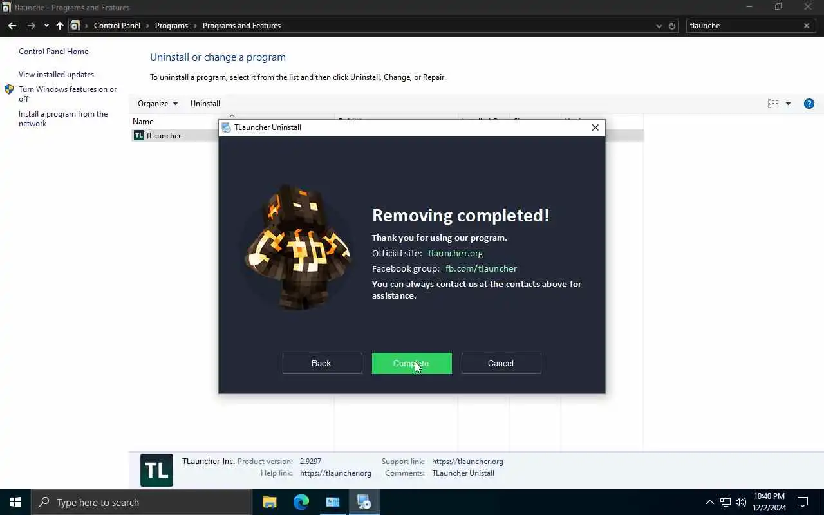This screenshot has width=824, height=515.
Task: Open the tlauncher.org official site link
Action: click(455, 253)
